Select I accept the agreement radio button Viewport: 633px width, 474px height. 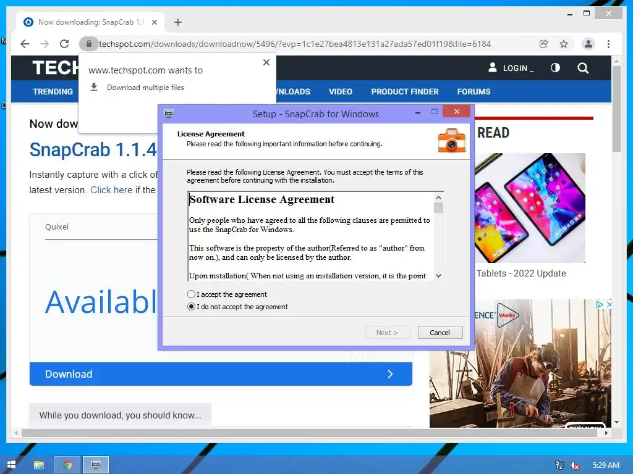(x=192, y=294)
